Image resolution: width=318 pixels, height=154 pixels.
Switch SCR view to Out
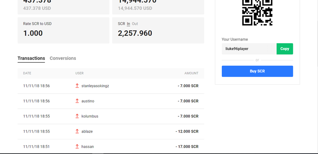click(x=135, y=24)
